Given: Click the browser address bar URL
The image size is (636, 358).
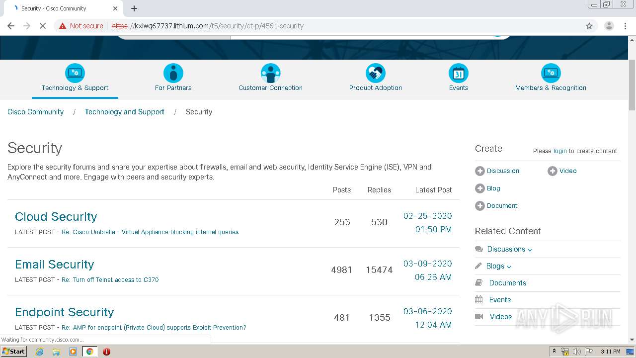Looking at the screenshot, I should tap(207, 26).
